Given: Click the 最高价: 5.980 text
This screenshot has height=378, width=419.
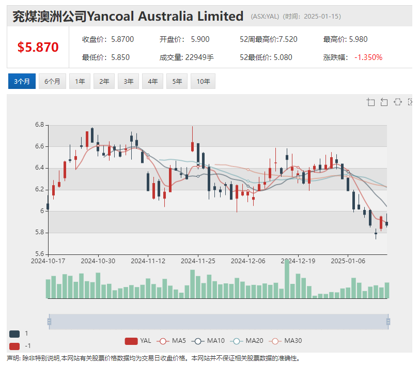Looking at the screenshot, I should [345, 39].
